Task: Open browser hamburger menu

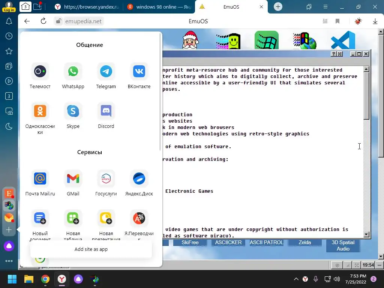Action: click(x=325, y=7)
